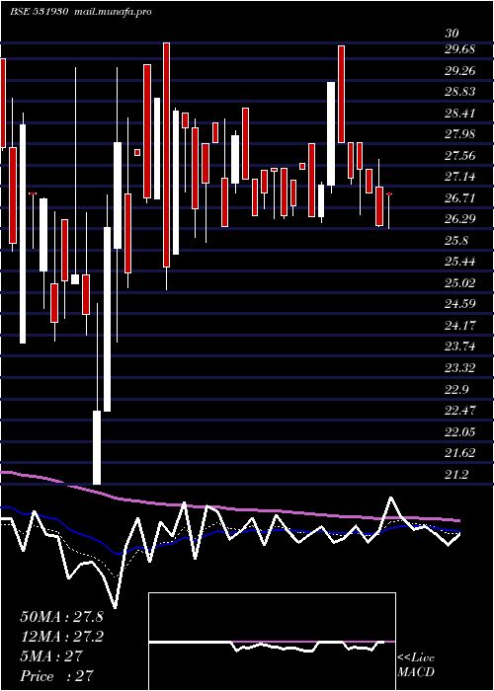This screenshot has height=691, width=494.
Task: Click the 26.29 axis value
Action: 459,219
